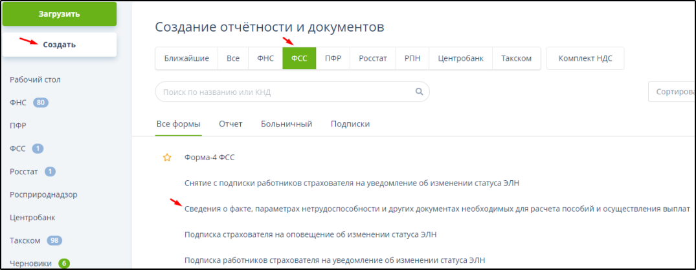This screenshot has height=270, width=696.
Task: Open Черновики in the sidebar menu
Action: (31, 263)
